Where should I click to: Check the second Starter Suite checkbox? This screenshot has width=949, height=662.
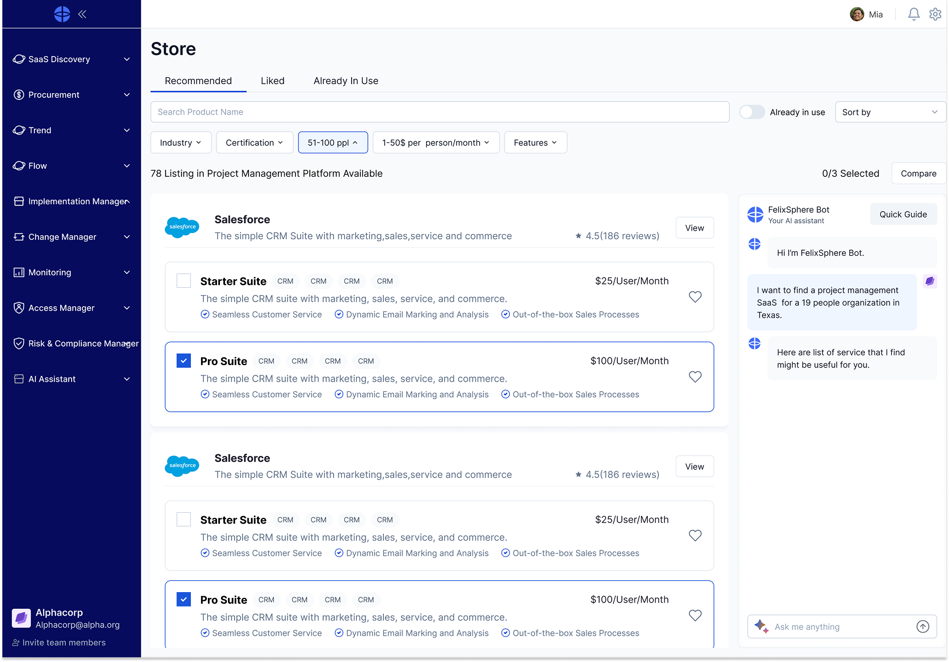tap(184, 520)
